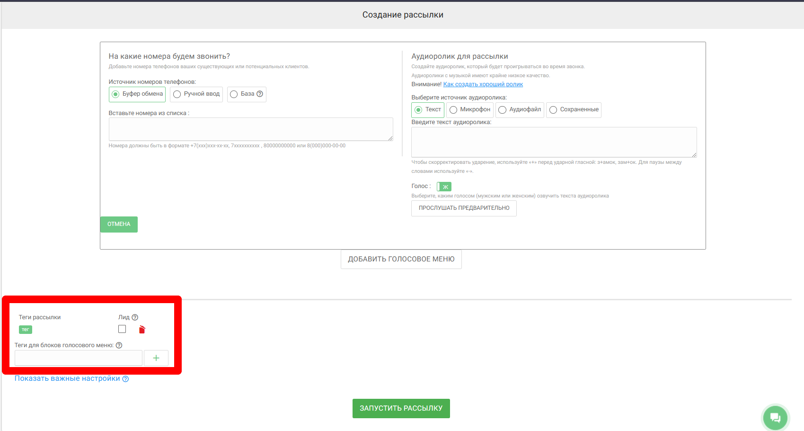
Task: Click the help icon next to Лид
Action: (x=135, y=317)
